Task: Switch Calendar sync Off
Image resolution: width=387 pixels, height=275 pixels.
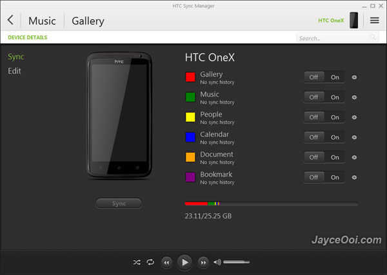Action: 314,137
